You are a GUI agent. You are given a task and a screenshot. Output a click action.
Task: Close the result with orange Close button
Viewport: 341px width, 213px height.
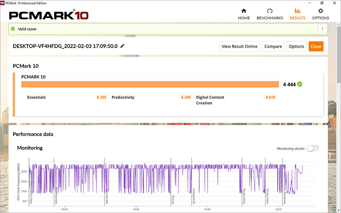coord(316,47)
